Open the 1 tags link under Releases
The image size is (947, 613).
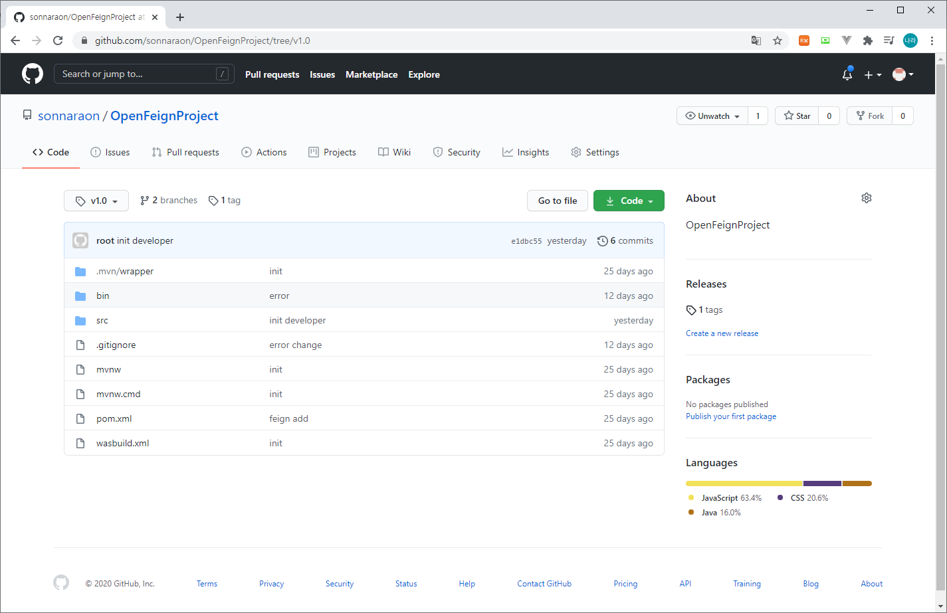(704, 309)
